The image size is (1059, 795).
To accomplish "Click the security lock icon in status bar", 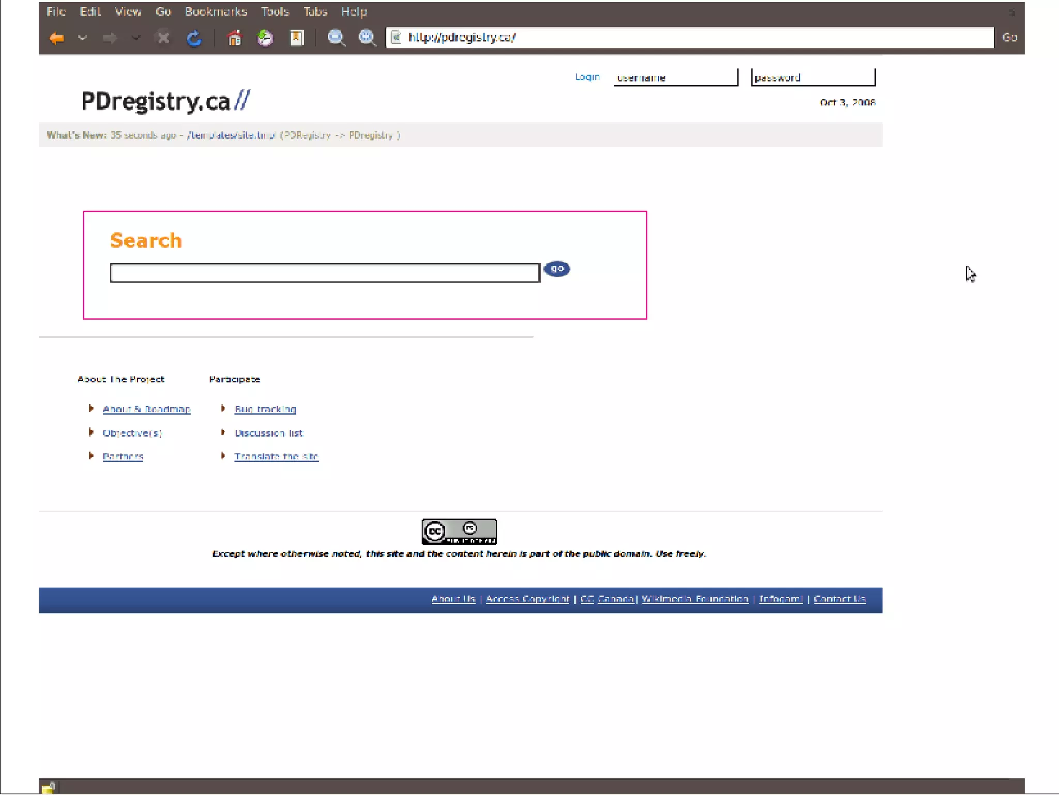I will click(49, 788).
